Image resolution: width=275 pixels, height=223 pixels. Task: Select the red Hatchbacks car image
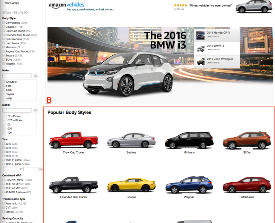(247, 185)
